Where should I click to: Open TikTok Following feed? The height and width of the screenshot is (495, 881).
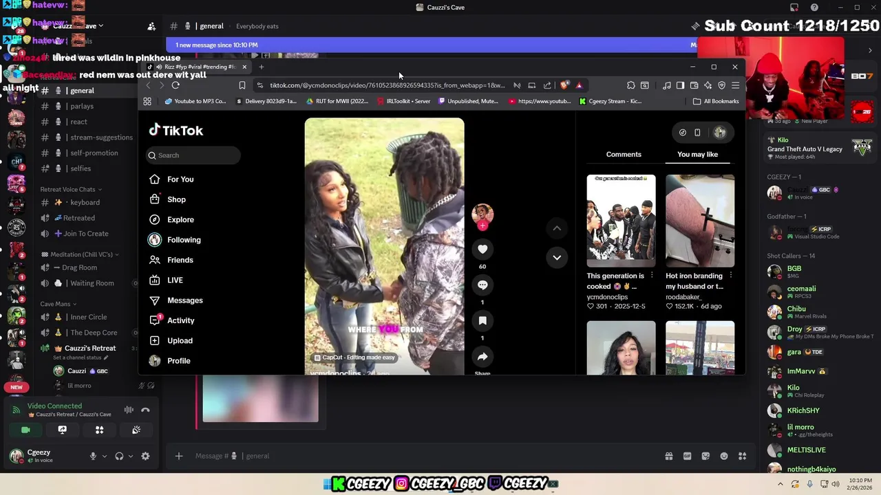pos(175,240)
